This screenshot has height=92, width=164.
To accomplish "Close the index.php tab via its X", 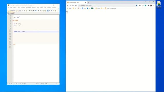I will click(x=14, y=13).
